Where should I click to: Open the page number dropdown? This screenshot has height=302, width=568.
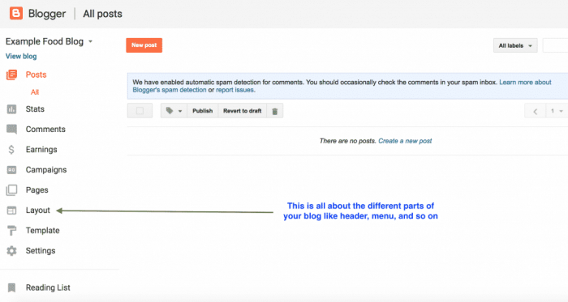pyautogui.click(x=557, y=111)
